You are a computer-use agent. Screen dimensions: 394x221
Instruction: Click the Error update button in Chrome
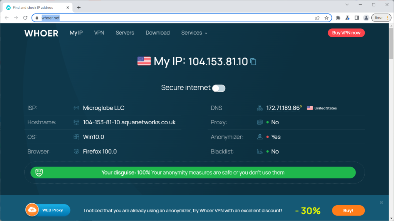coord(381,18)
